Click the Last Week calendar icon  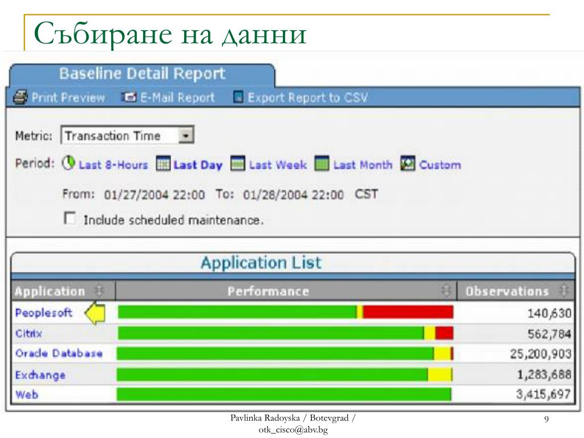(238, 164)
